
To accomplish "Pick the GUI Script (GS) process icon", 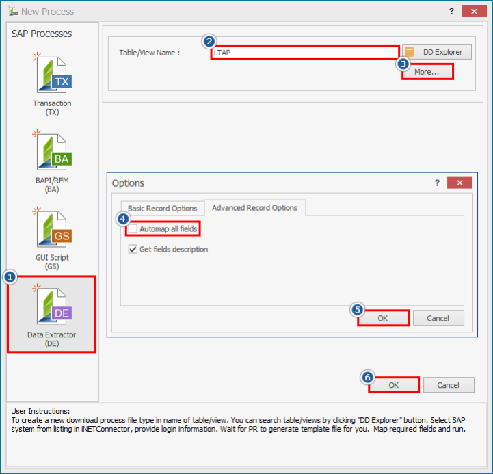I will tap(53, 229).
